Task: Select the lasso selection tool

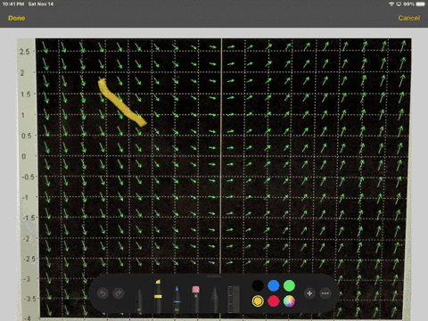Action: pyautogui.click(x=214, y=300)
